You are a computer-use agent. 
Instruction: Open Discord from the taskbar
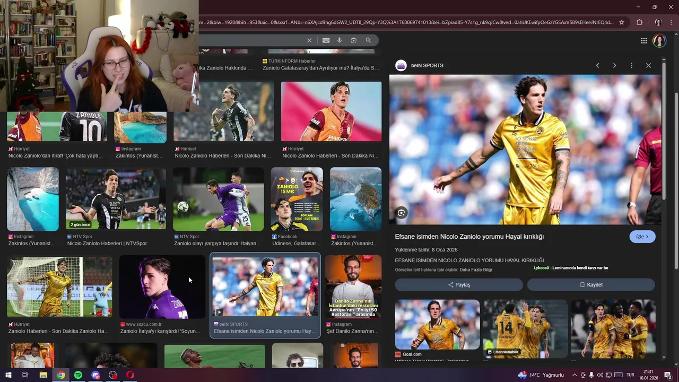pyautogui.click(x=95, y=375)
